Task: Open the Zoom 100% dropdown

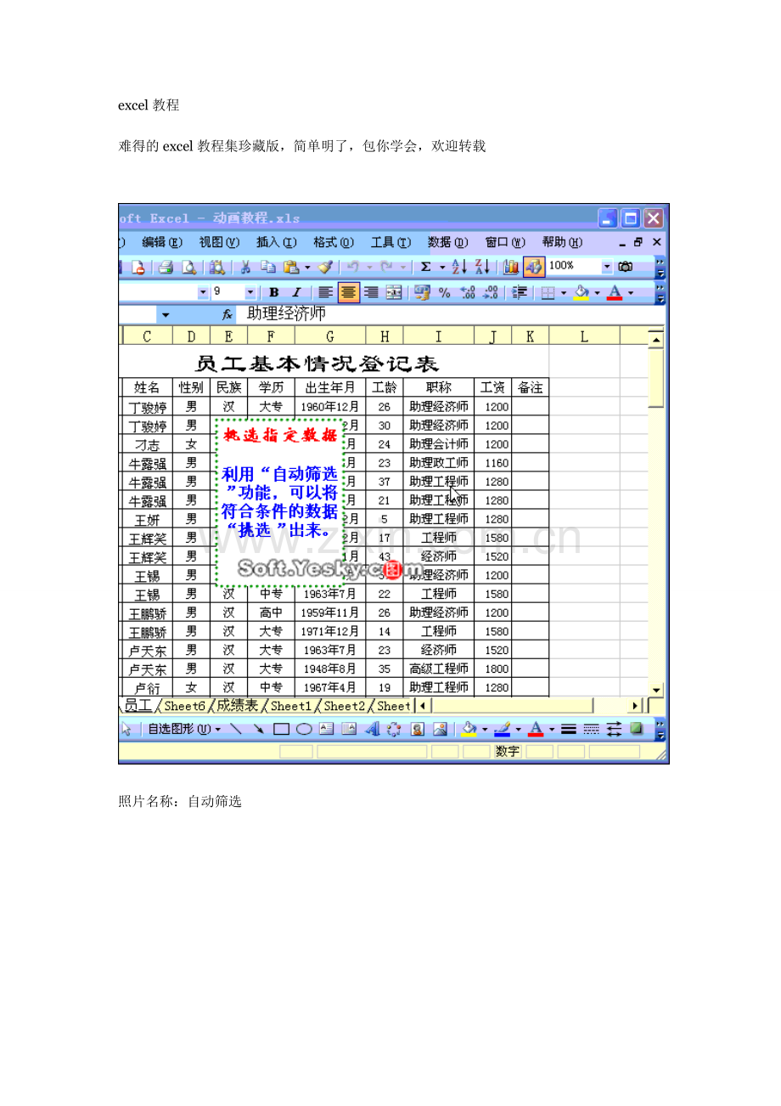Action: click(608, 267)
